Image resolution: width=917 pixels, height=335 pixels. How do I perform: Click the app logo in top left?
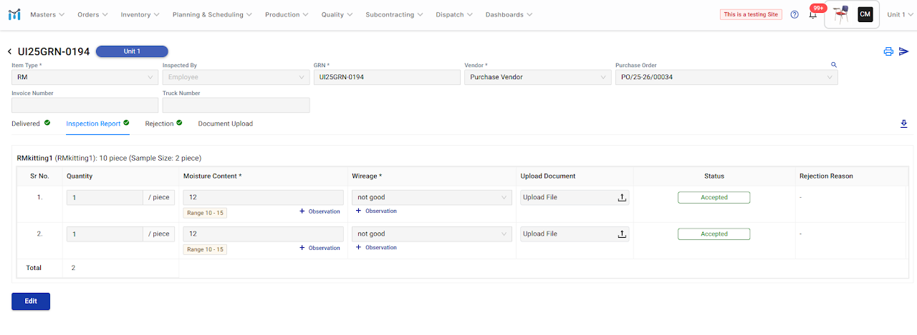click(x=14, y=15)
